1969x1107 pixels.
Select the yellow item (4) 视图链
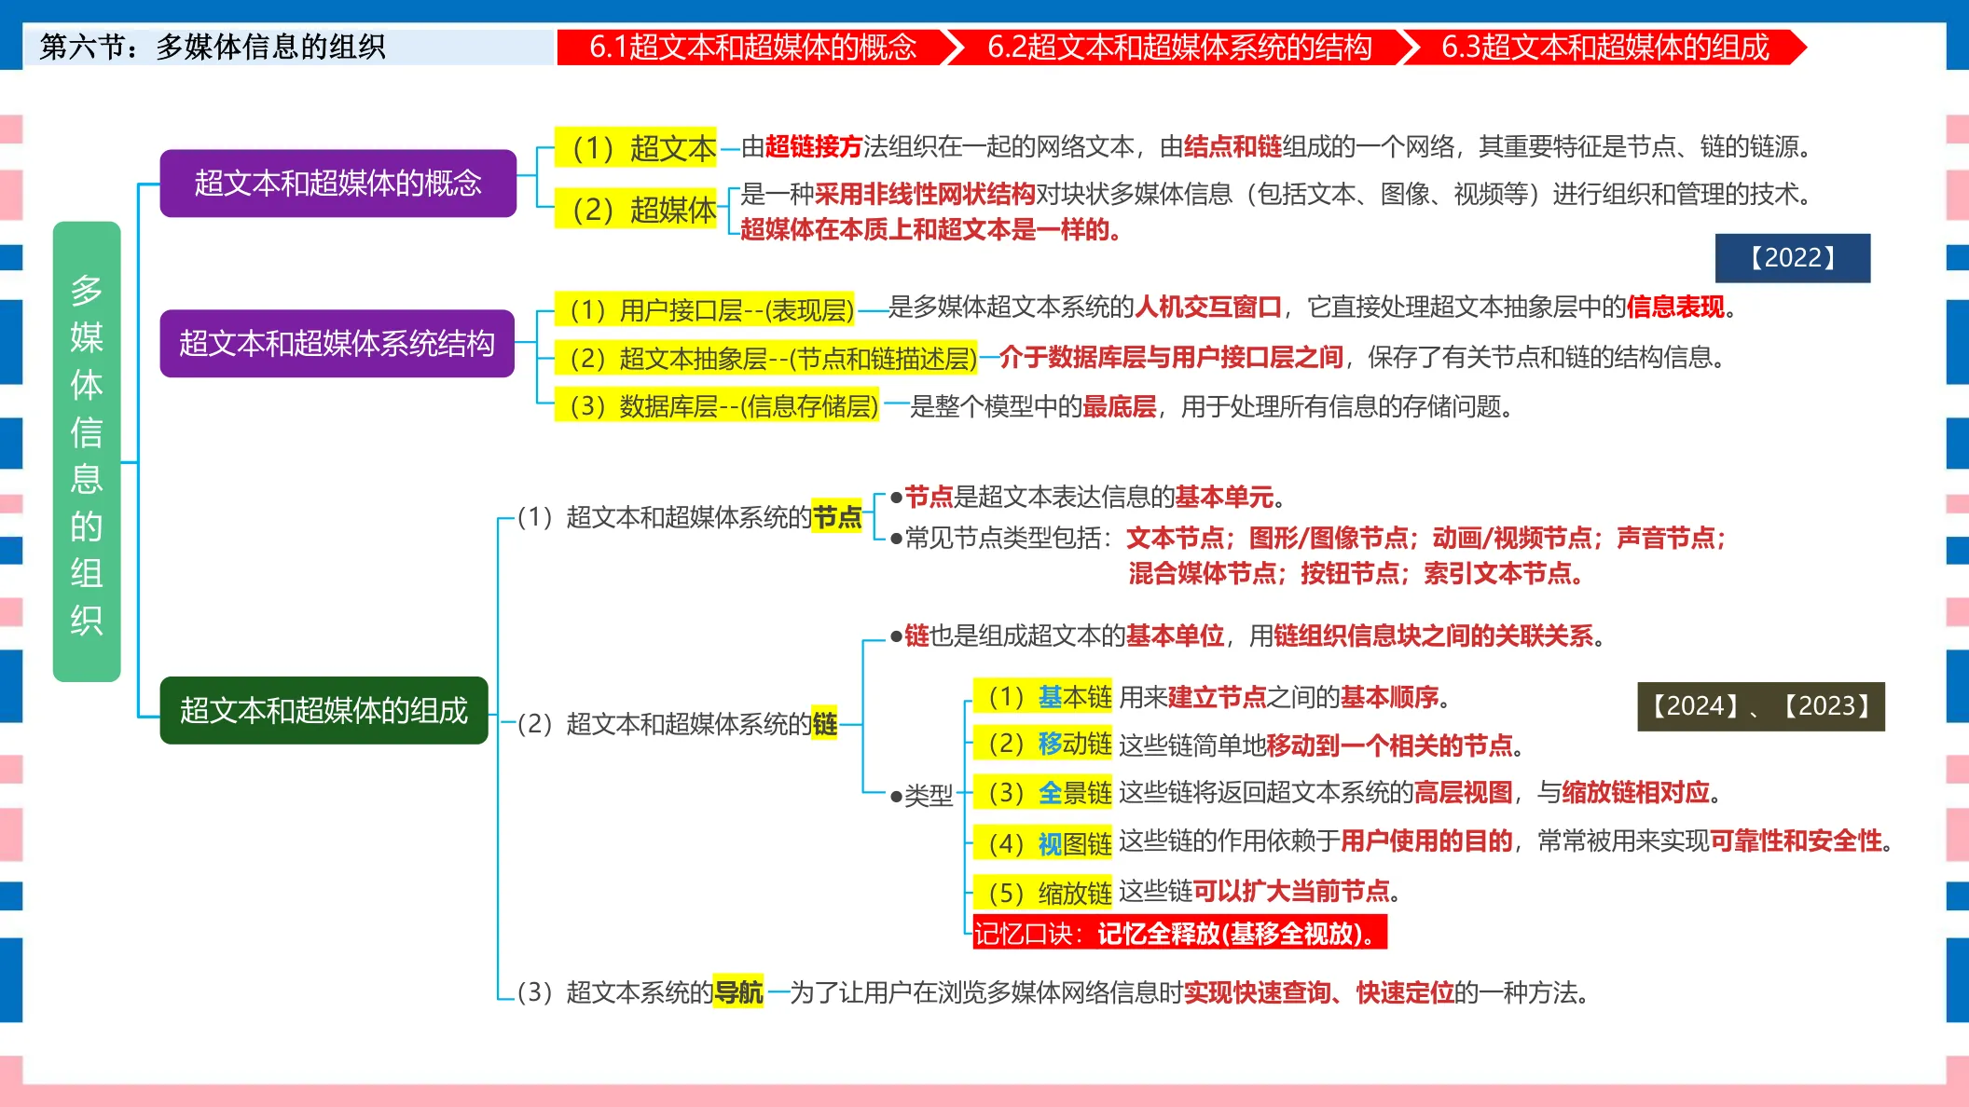(x=1043, y=843)
